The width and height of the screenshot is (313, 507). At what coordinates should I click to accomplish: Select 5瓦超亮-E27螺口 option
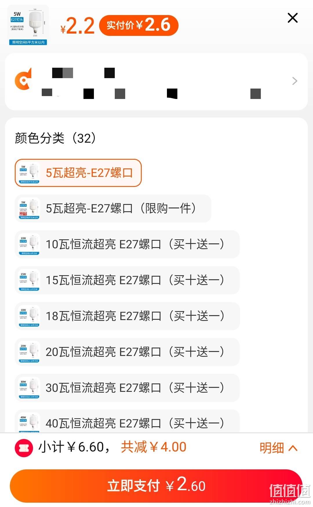pos(78,173)
